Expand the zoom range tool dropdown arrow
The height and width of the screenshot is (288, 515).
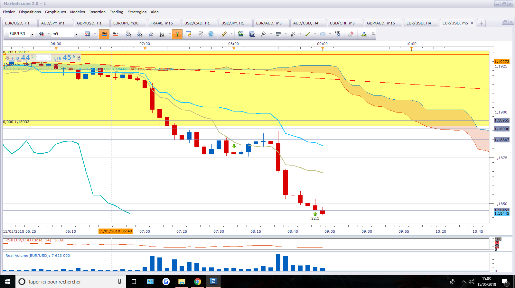[x=170, y=34]
